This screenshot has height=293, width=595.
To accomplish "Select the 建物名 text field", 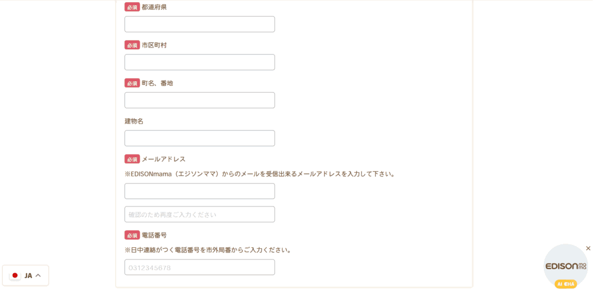I will point(200,138).
